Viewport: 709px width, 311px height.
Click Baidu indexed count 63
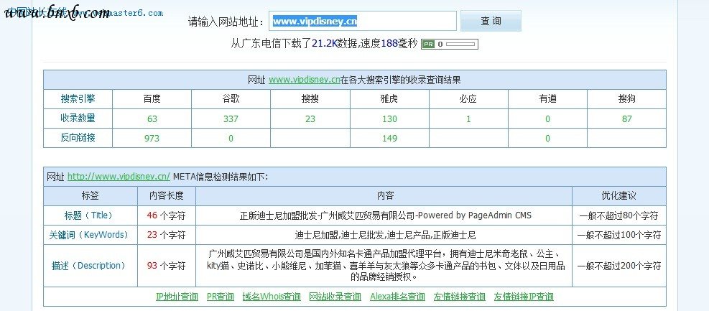point(152,119)
